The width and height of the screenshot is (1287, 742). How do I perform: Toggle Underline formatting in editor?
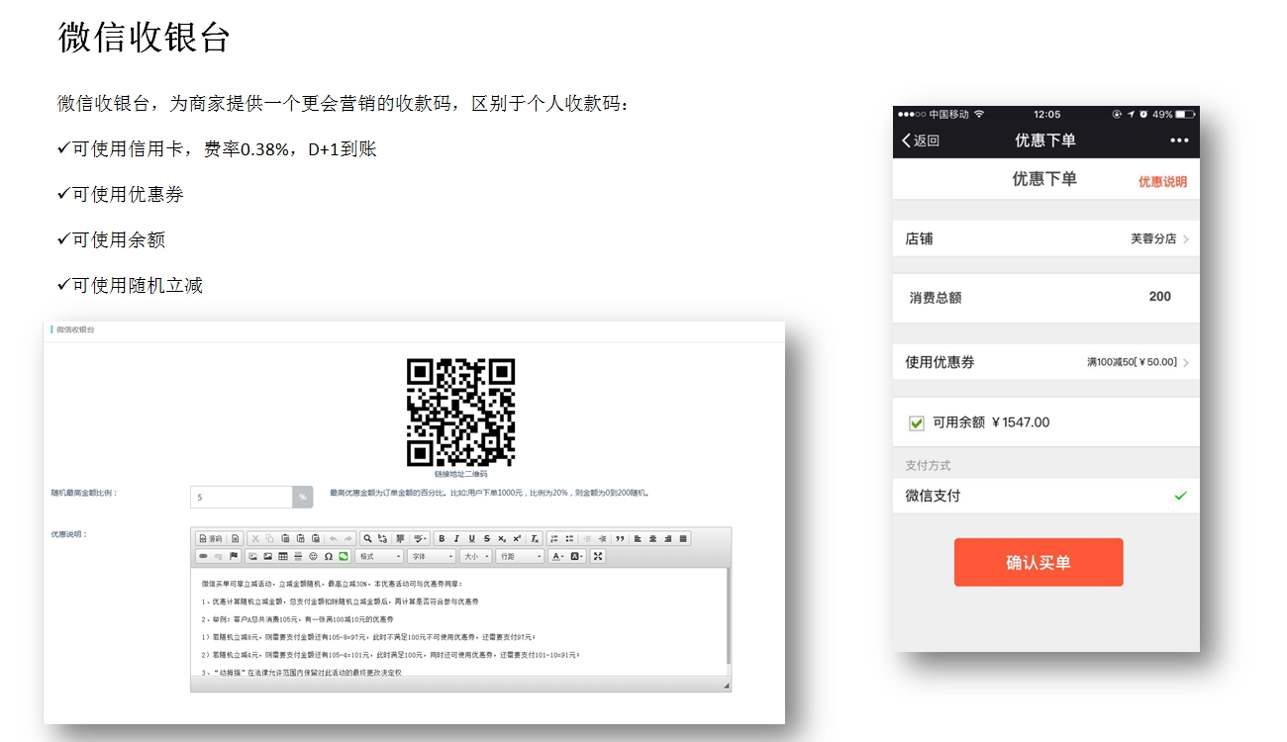[x=471, y=538]
